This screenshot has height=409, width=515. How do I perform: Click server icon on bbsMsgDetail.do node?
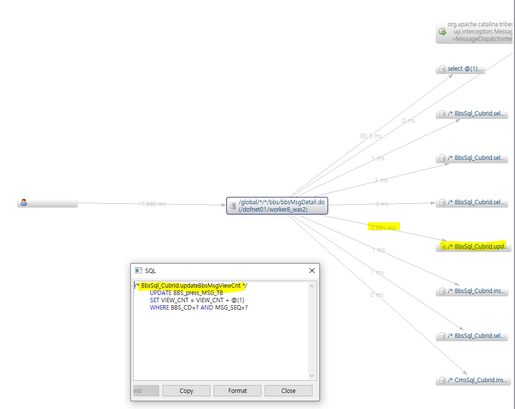tap(233, 205)
